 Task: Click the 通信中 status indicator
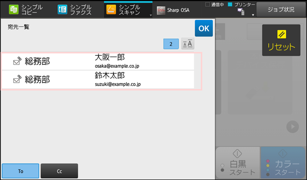coord(214,4)
